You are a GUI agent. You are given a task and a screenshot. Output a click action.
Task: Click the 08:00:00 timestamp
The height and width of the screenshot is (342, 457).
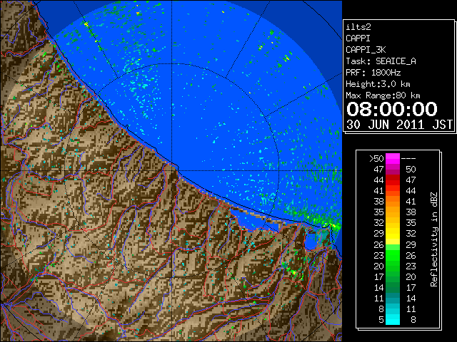[392, 109]
